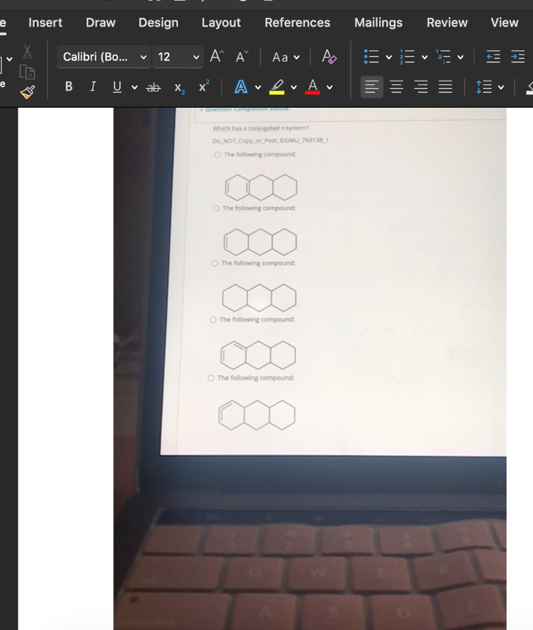Toggle italic formatting
Screen dimensions: 533x630
(92, 86)
